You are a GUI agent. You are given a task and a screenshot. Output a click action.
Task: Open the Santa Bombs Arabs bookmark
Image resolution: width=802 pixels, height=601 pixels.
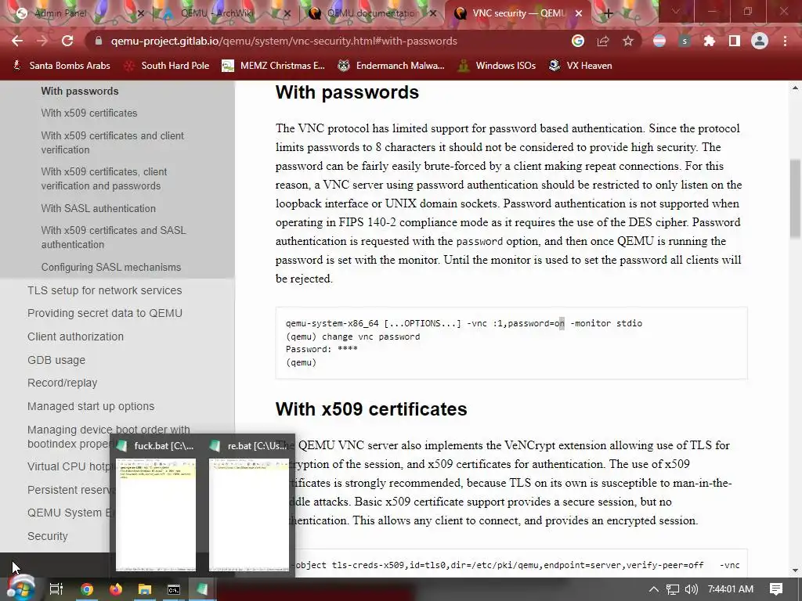coord(61,66)
